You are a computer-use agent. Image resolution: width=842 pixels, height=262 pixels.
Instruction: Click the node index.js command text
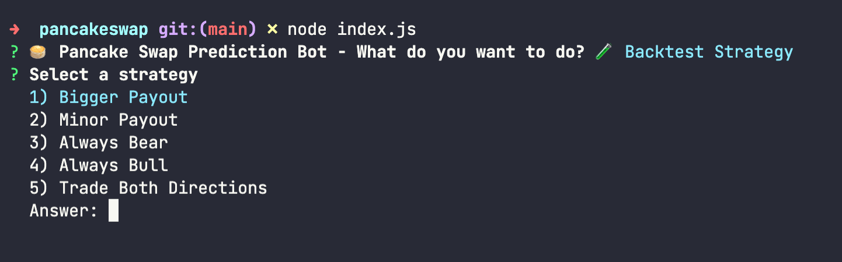coord(352,29)
